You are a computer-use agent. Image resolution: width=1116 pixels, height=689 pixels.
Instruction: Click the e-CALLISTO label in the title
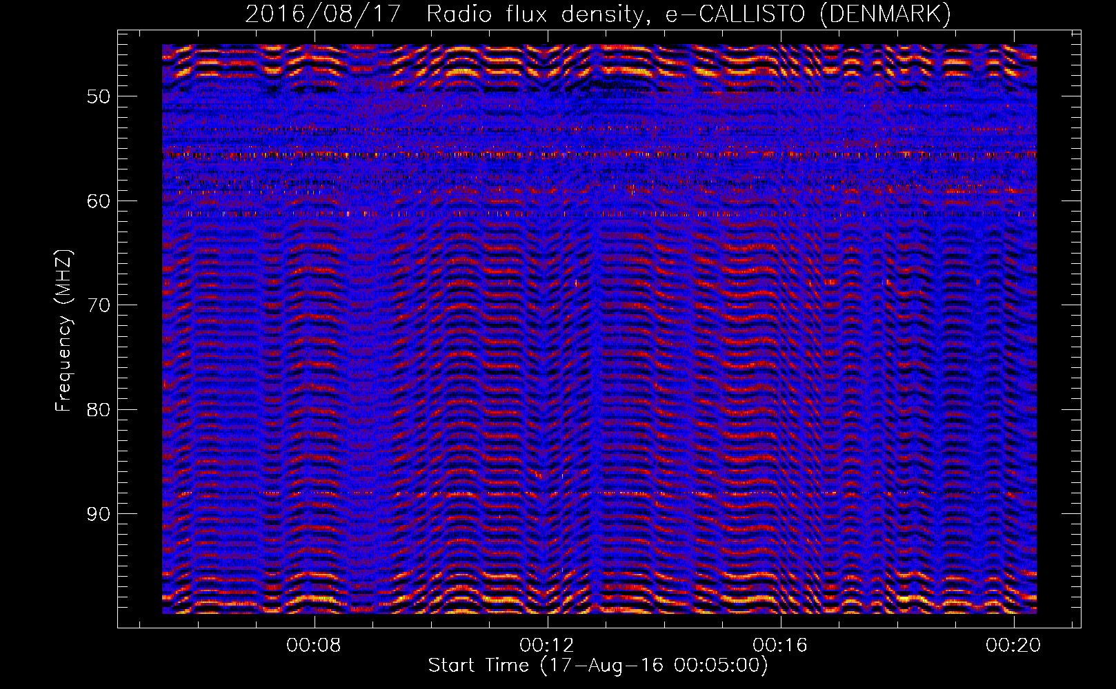pyautogui.click(x=735, y=14)
